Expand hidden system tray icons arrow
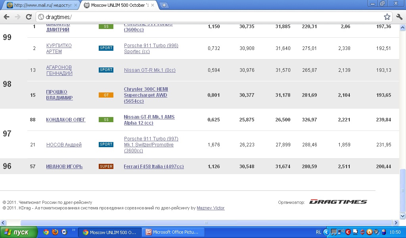The width and height of the screenshot is (406, 238). 326,232
